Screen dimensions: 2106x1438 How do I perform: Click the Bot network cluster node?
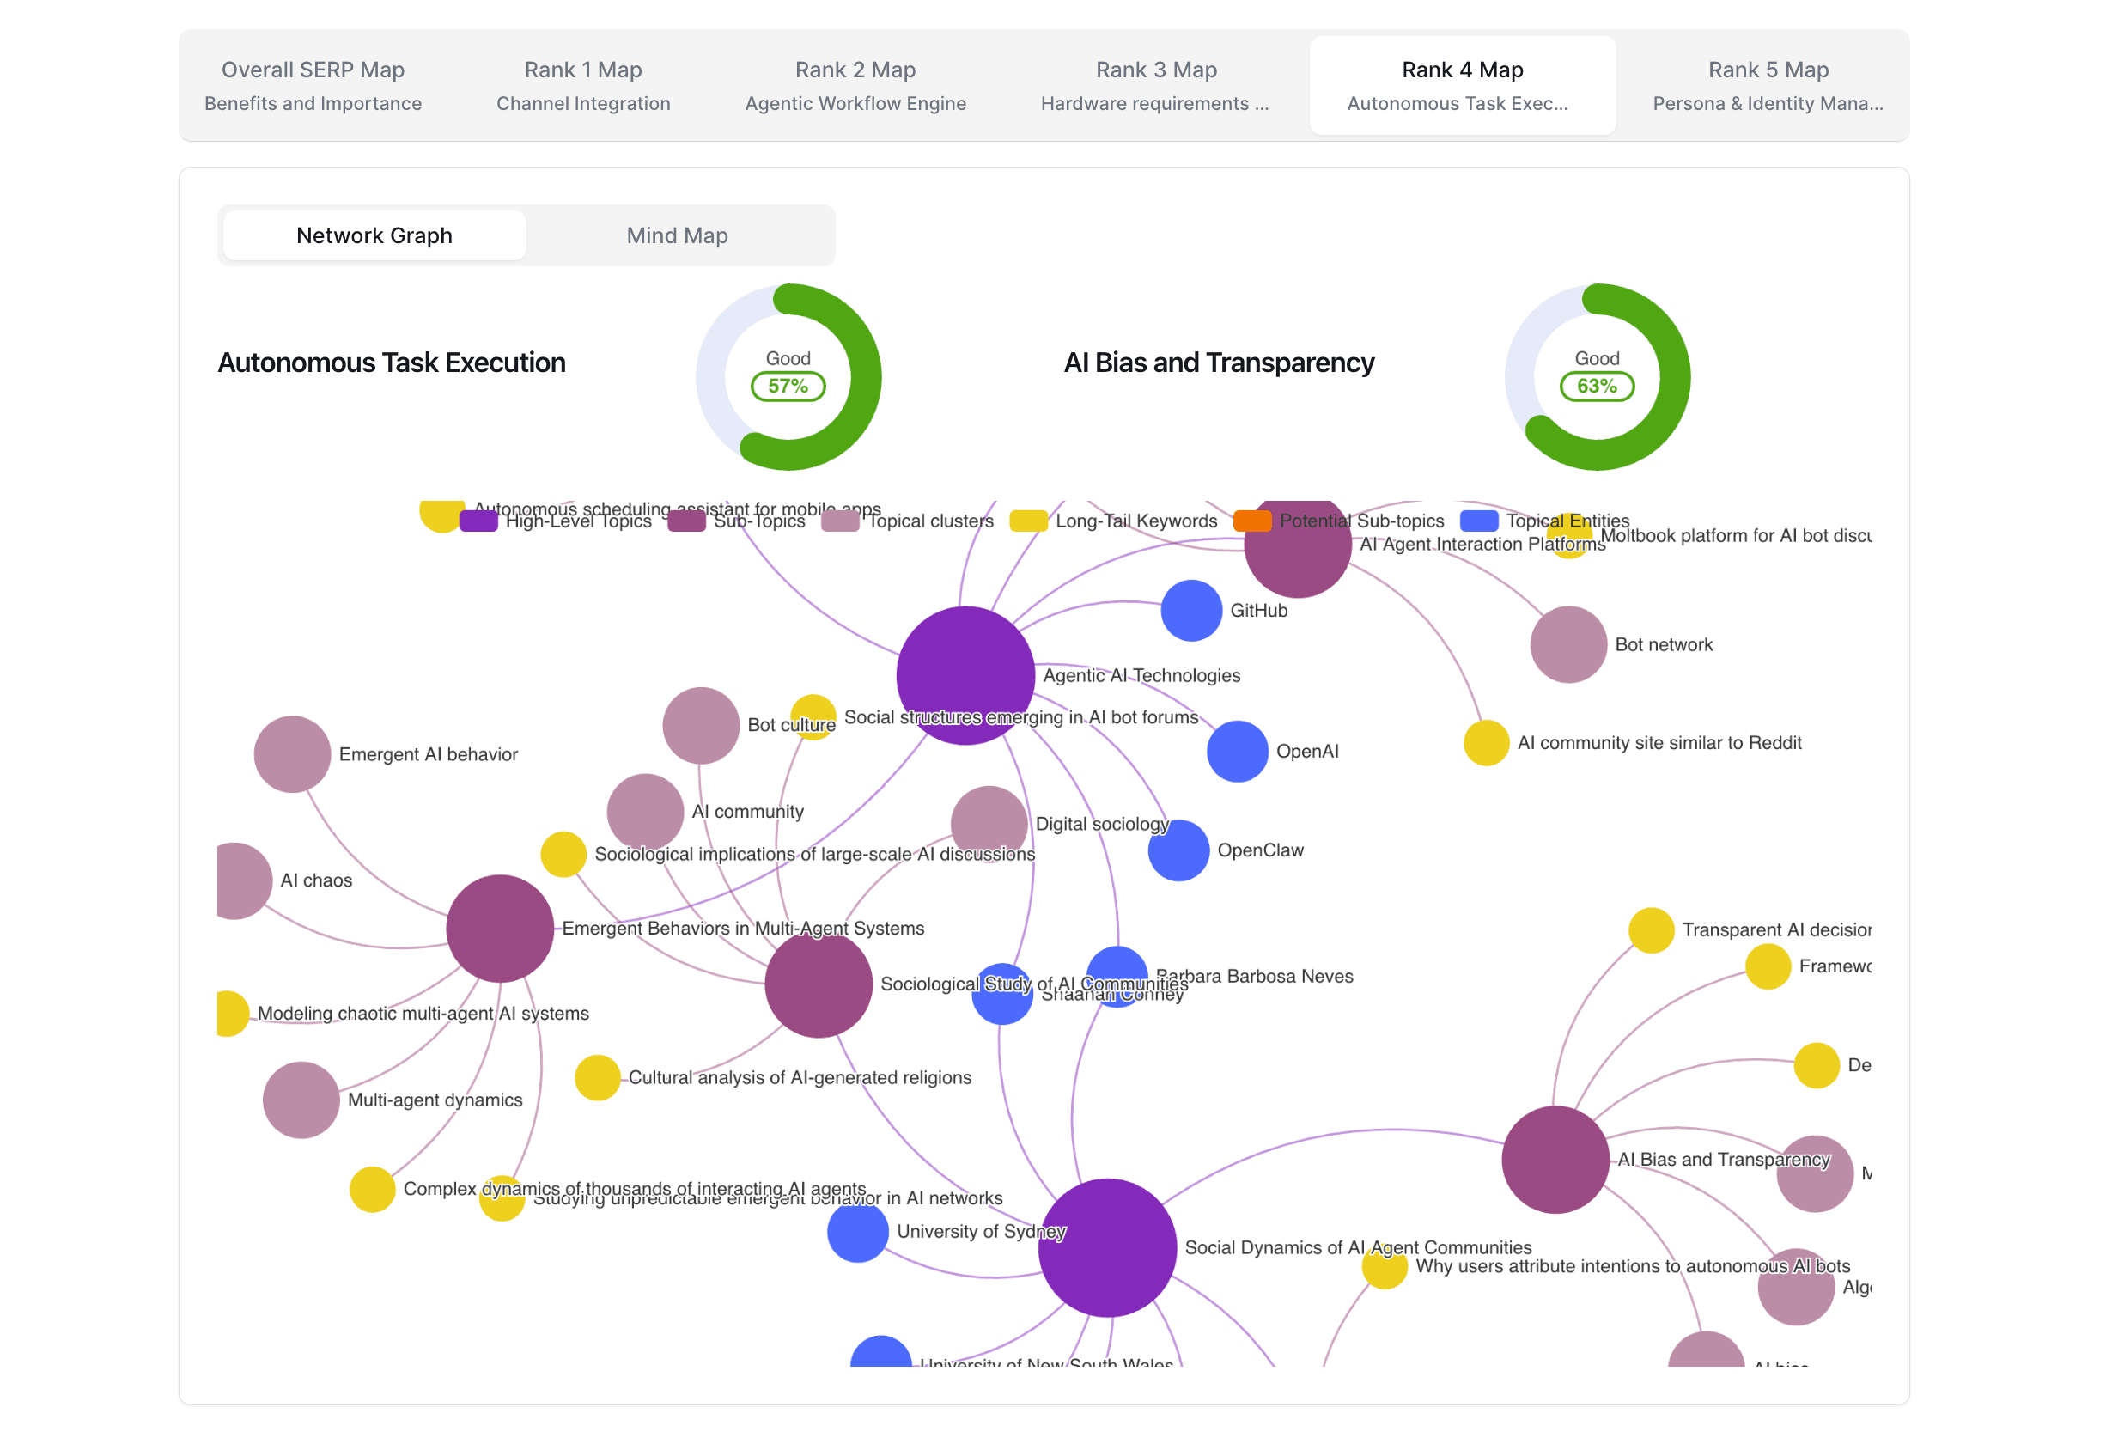1567,644
